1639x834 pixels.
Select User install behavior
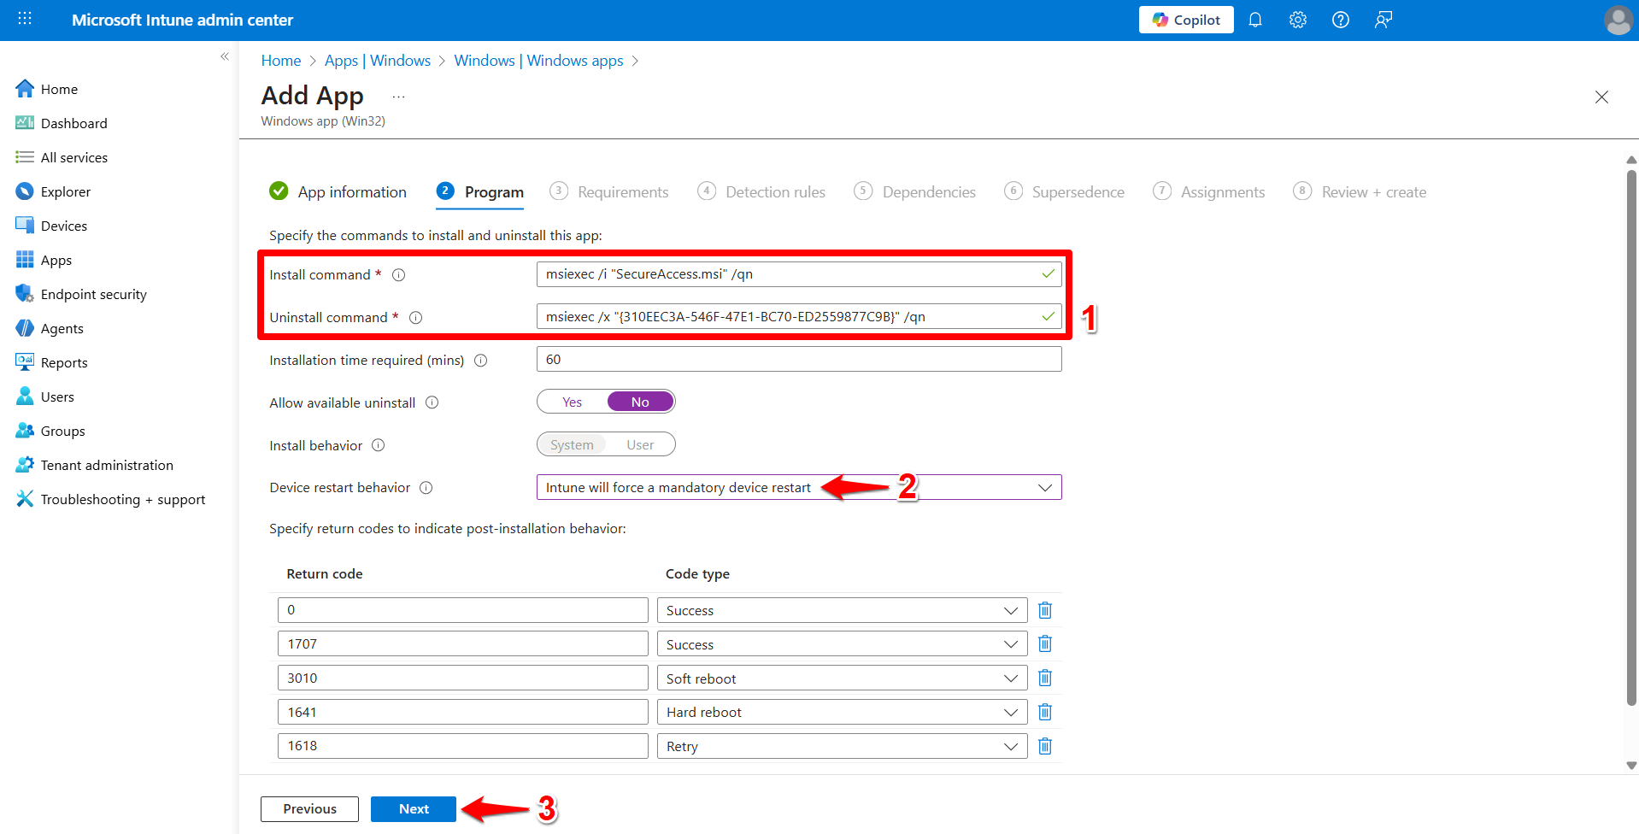[x=640, y=444]
